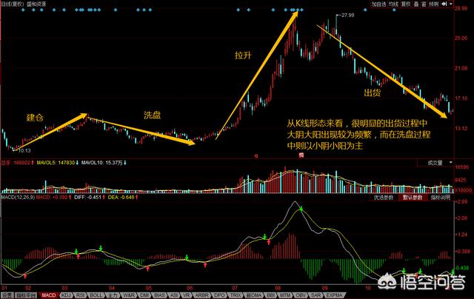Expand the top-right toolbar dropdown arrow
Screen dimensions: 474x299
(x=451, y=4)
